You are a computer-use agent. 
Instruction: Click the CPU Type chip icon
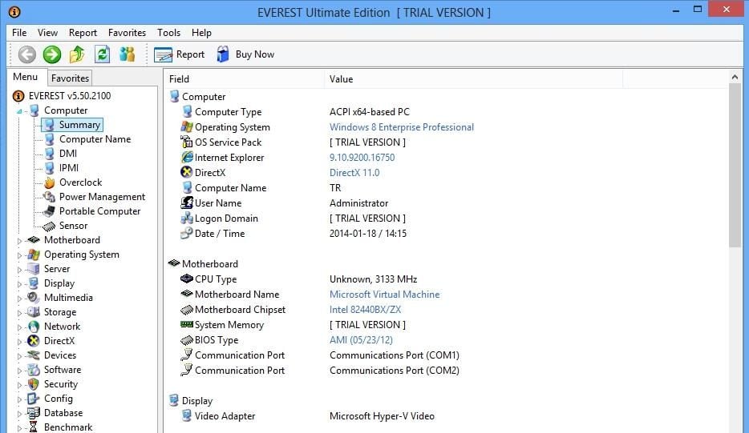click(x=187, y=279)
